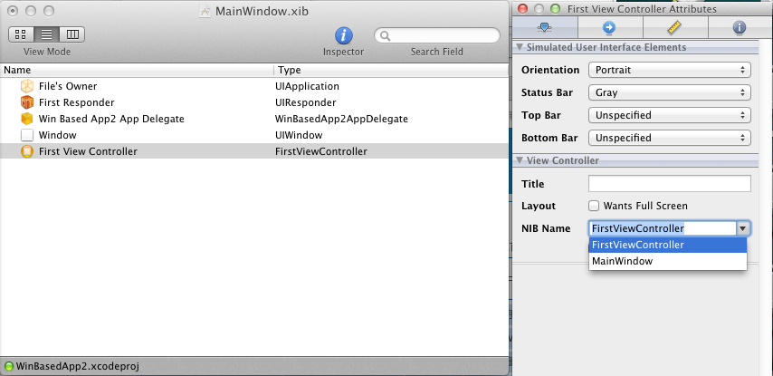Open the Bottom Bar dropdown
This screenshot has height=376, width=773.
(x=670, y=138)
